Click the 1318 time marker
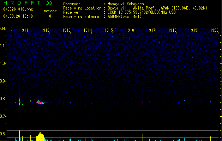Screen dimensions: 222x141 point(172,30)
